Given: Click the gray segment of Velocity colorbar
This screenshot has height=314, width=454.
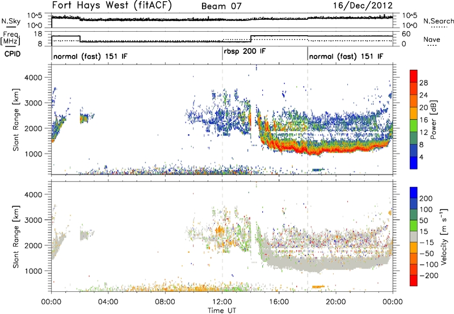Looking at the screenshot, I should point(414,236).
